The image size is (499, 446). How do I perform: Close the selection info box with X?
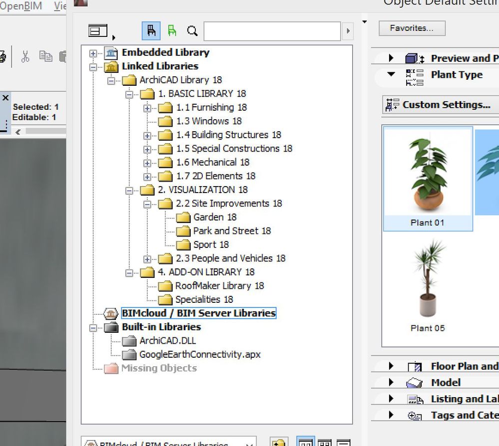pyautogui.click(x=5, y=98)
